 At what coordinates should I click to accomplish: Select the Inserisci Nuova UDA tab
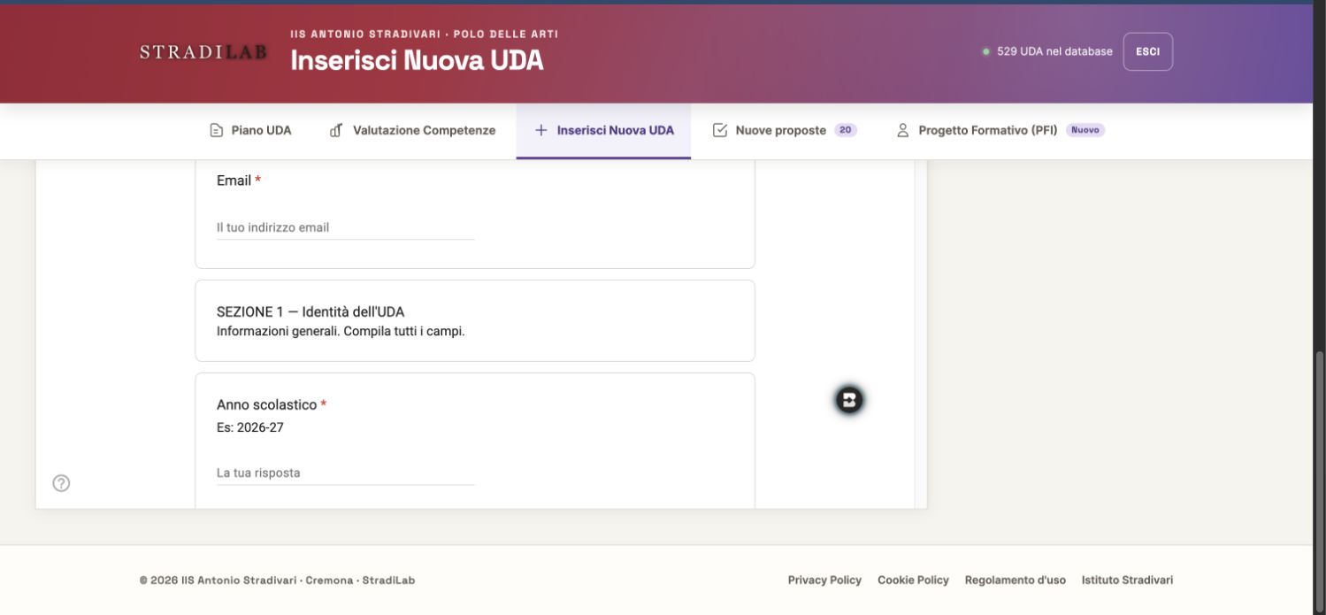(x=604, y=130)
